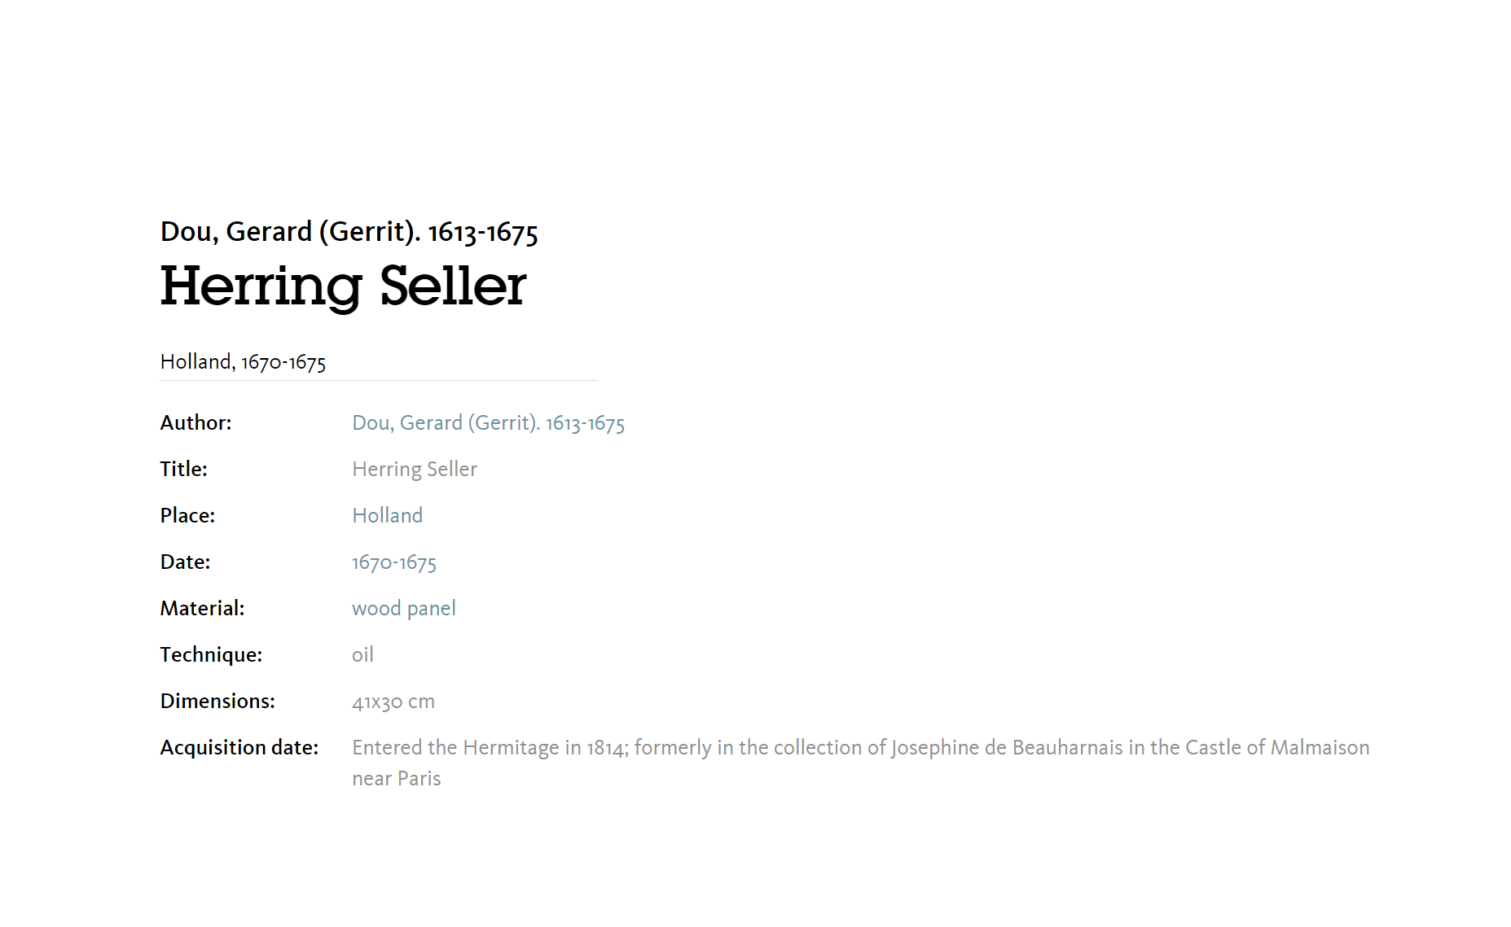
Task: Click the Title: field label
Action: [183, 470]
